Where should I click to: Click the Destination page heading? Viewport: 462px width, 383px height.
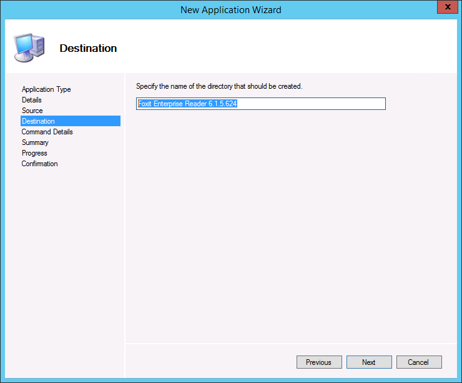[x=88, y=48]
